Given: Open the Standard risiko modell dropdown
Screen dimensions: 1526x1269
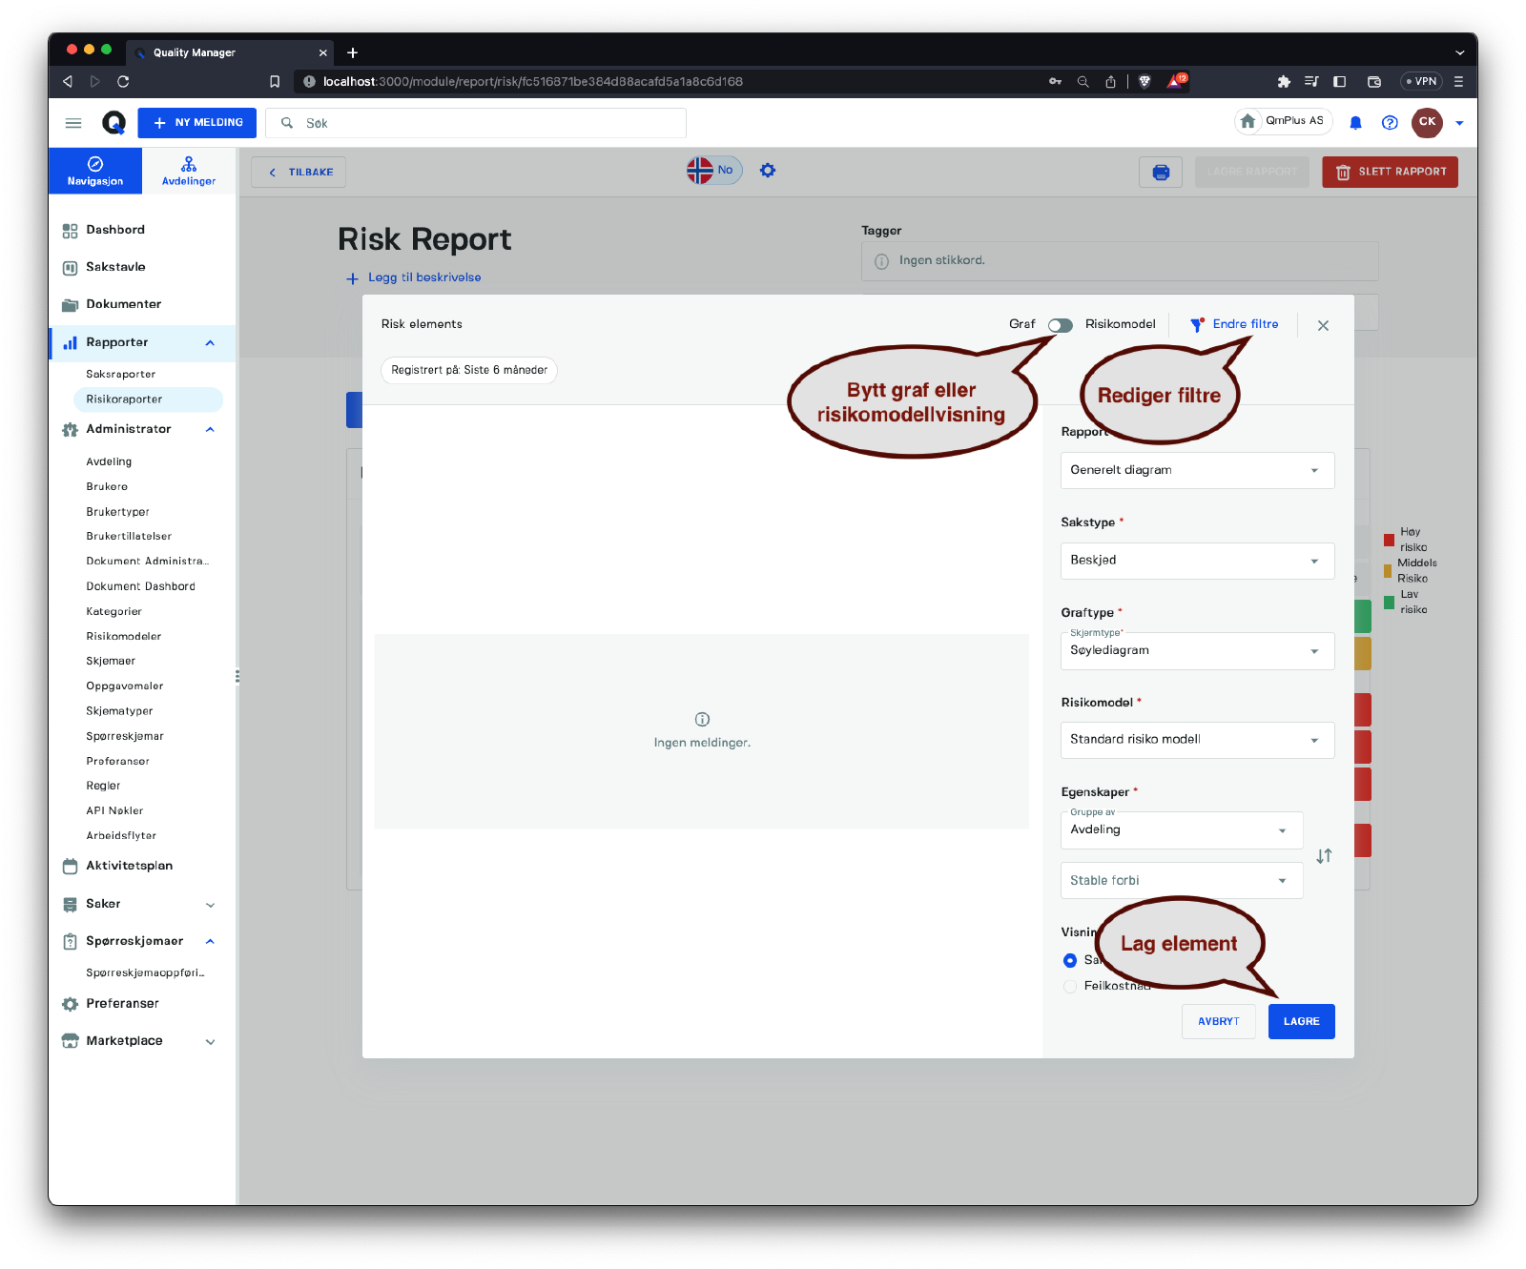Looking at the screenshot, I should pyautogui.click(x=1196, y=740).
